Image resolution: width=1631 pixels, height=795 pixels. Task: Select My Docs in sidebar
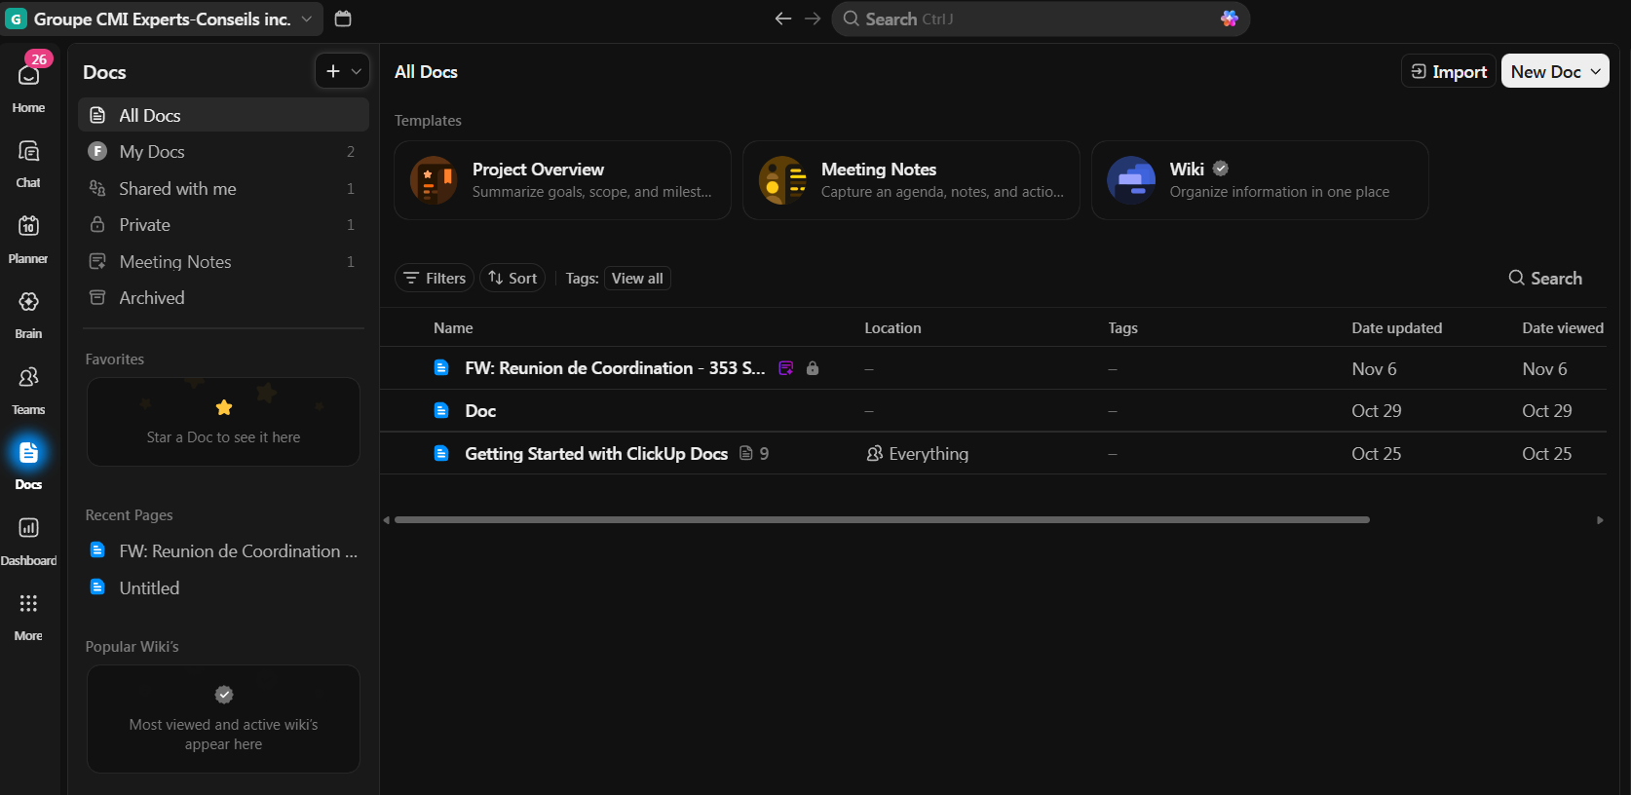tap(152, 152)
